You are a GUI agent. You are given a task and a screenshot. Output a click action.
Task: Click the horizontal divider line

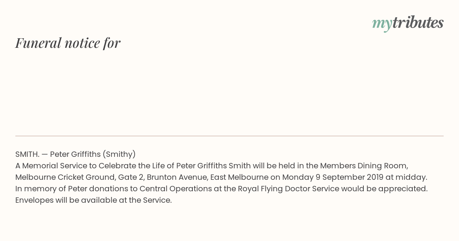229,136
